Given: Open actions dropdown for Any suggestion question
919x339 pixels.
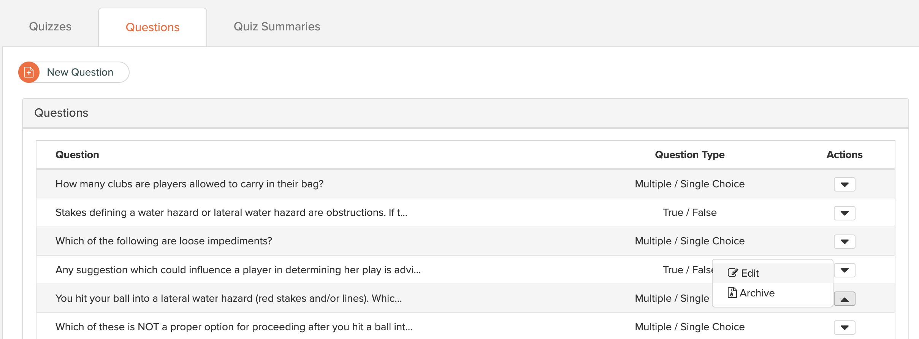Looking at the screenshot, I should click(845, 270).
